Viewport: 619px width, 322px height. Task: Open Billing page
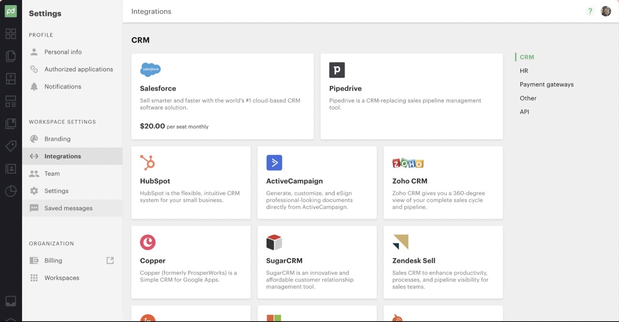click(x=72, y=261)
